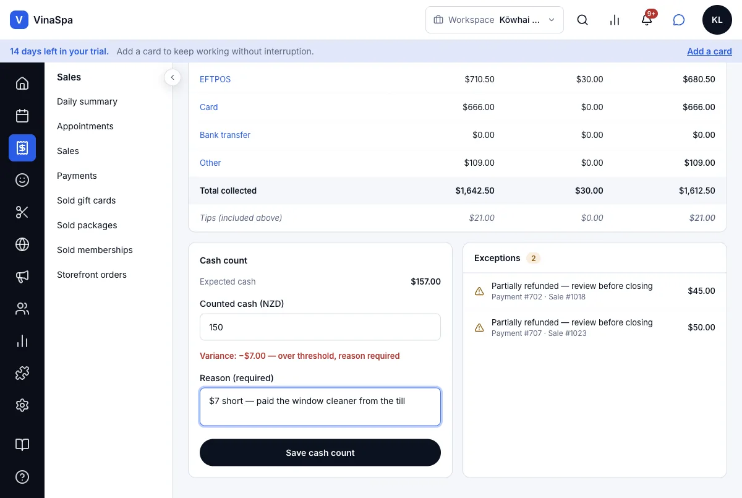Open the chat messages icon
Image resolution: width=742 pixels, height=498 pixels.
coord(679,20)
